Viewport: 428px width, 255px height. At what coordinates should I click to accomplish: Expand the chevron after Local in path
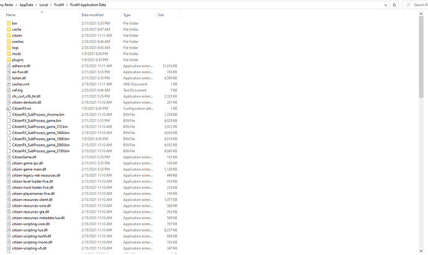51,5
